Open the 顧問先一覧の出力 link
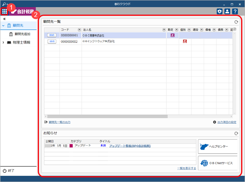 pos(60,122)
